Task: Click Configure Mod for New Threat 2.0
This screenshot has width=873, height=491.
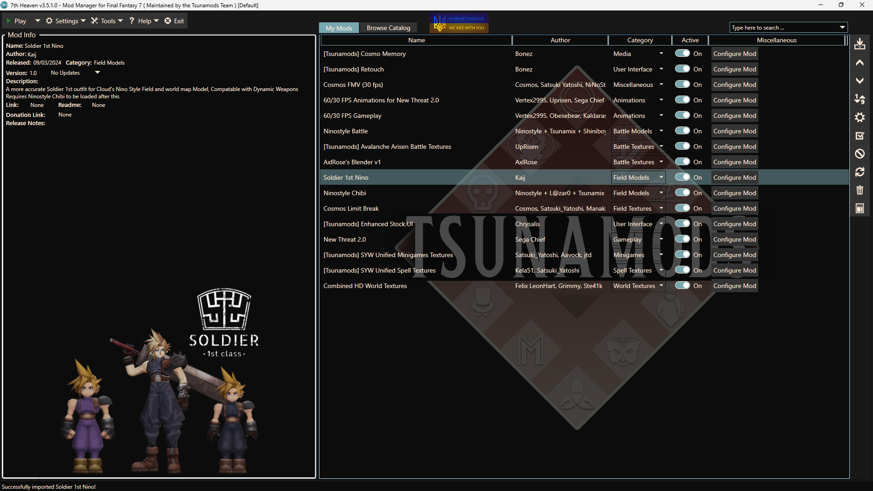Action: (734, 239)
